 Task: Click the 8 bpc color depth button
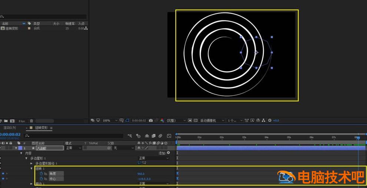[22, 121]
